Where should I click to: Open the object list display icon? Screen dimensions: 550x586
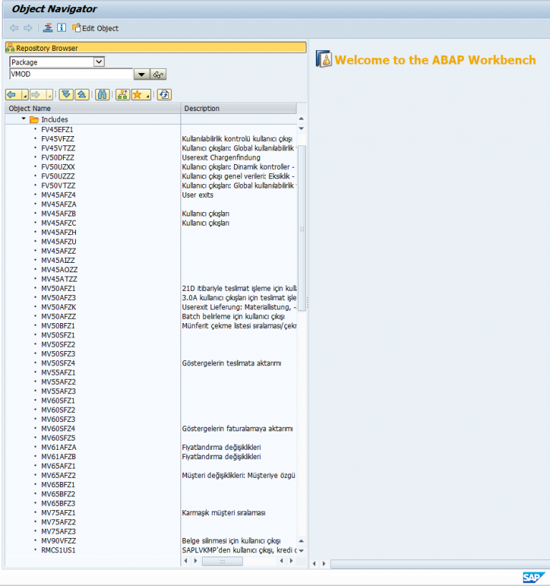pyautogui.click(x=48, y=28)
